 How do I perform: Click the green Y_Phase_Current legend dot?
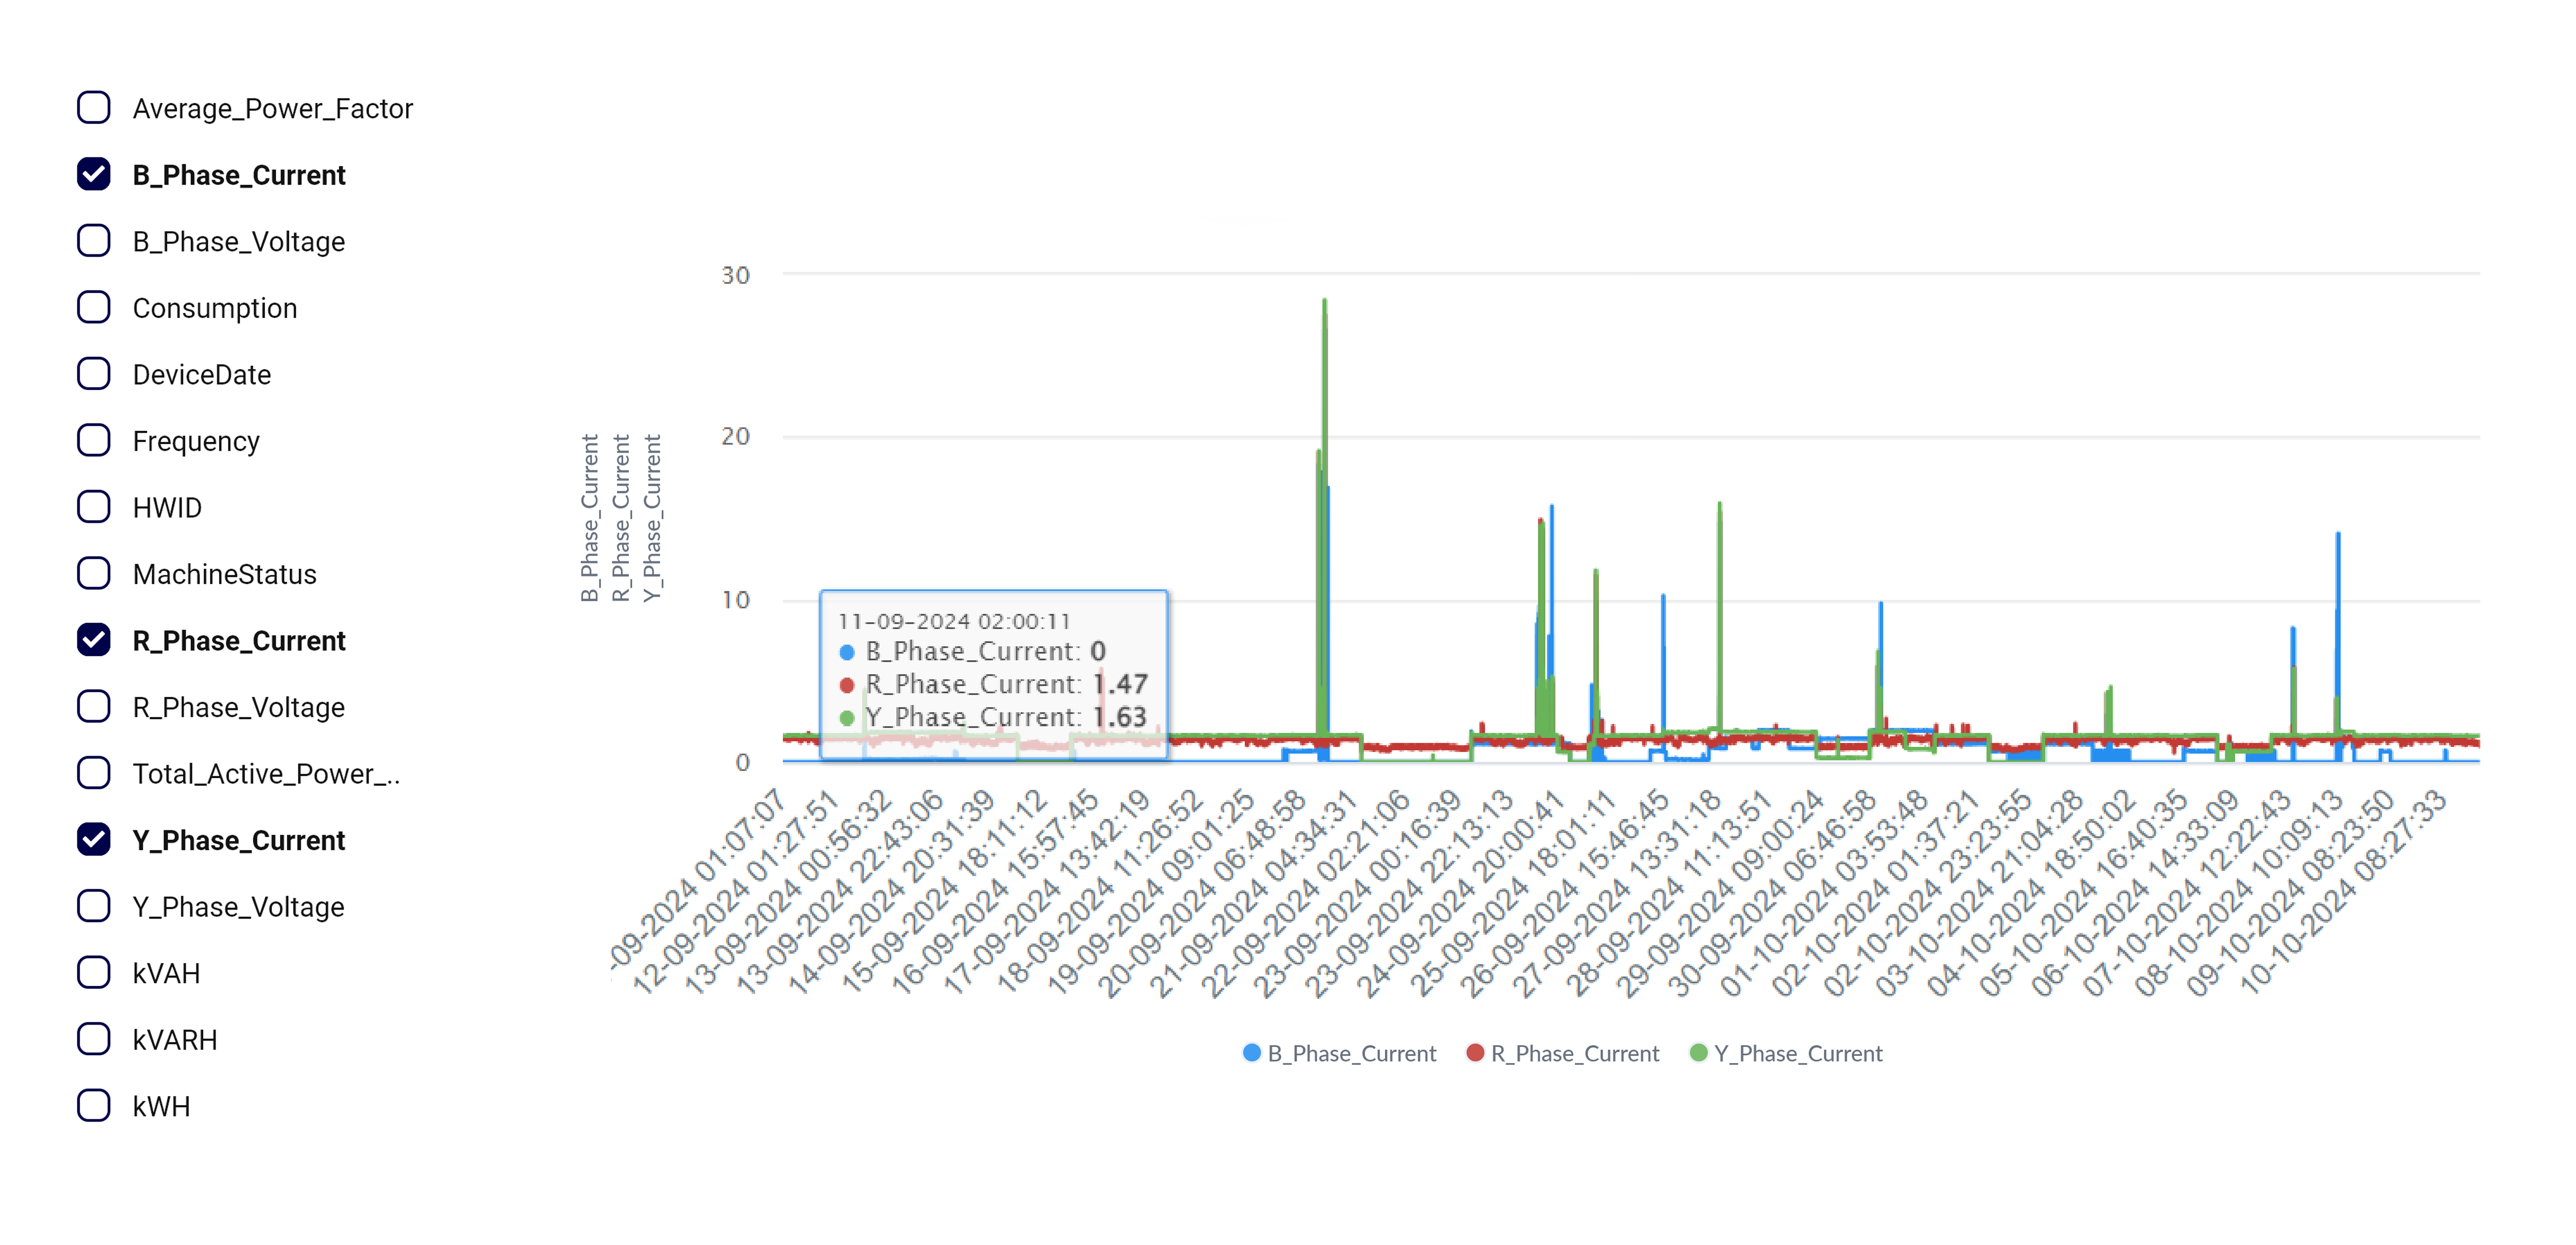pyautogui.click(x=1698, y=1053)
